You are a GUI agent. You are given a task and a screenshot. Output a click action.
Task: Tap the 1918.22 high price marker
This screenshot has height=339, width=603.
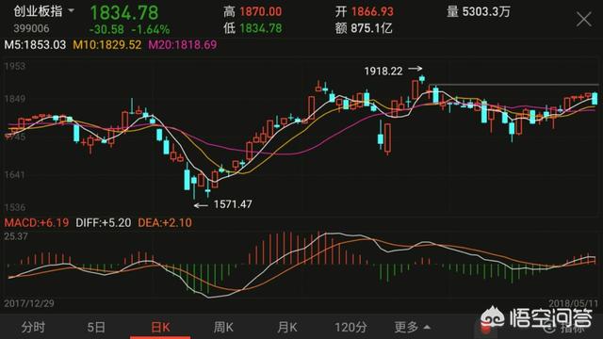click(383, 72)
